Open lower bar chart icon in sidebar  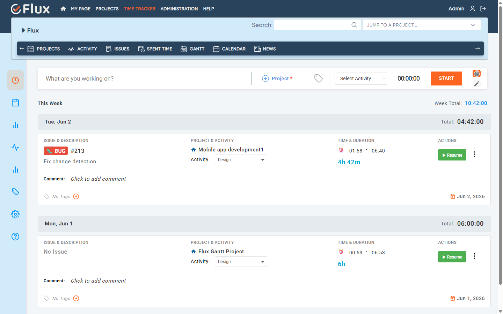(x=15, y=170)
